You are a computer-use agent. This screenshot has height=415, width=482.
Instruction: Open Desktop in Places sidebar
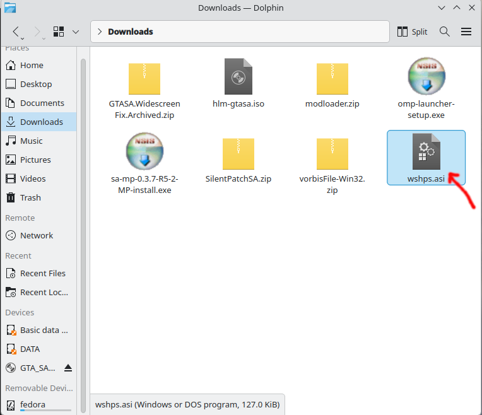38,84
